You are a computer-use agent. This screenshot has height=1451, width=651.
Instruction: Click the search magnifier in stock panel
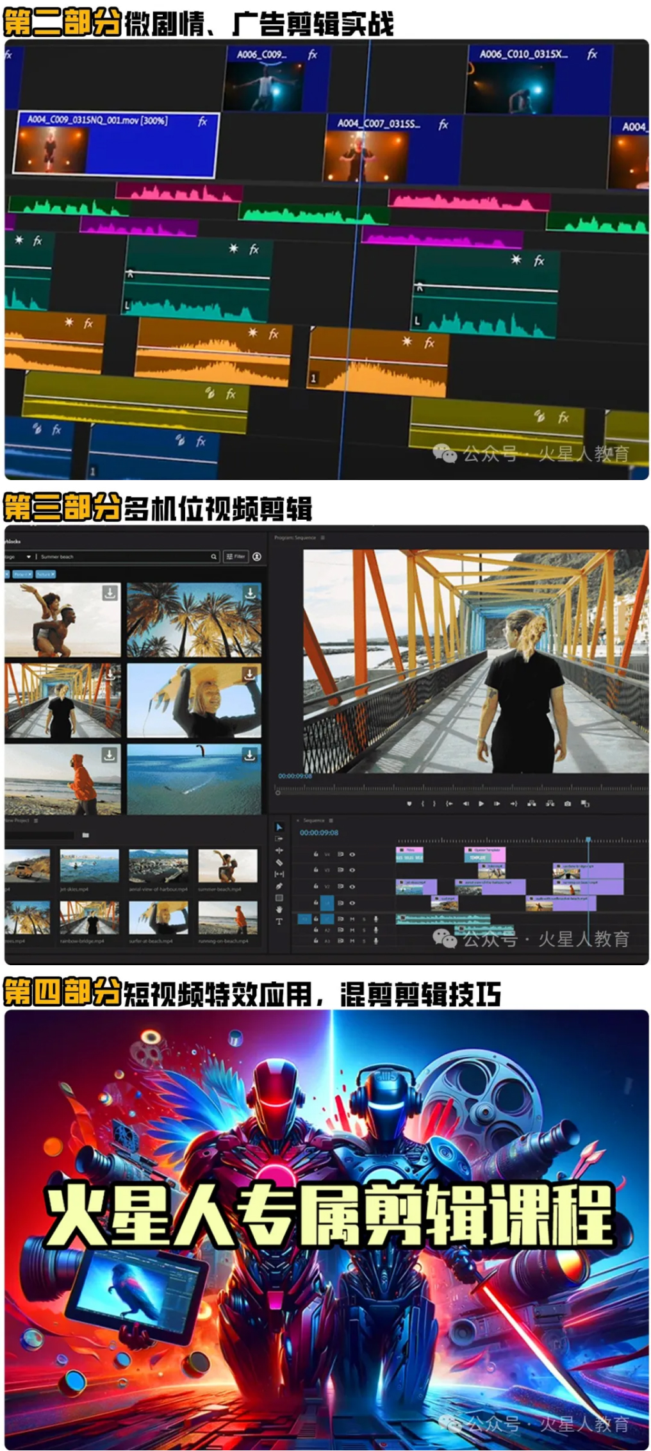[x=214, y=556]
